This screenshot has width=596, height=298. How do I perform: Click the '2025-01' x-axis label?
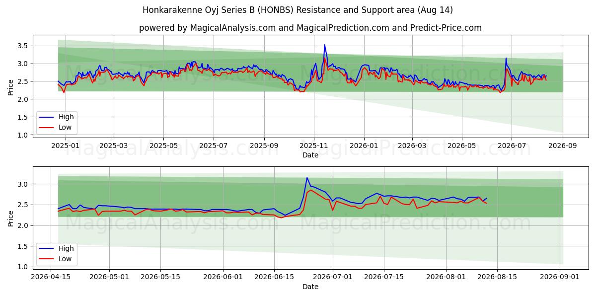[66, 146]
